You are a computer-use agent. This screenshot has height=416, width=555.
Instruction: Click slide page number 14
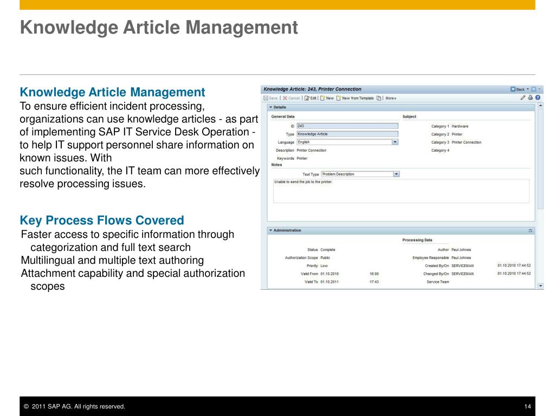click(x=527, y=406)
